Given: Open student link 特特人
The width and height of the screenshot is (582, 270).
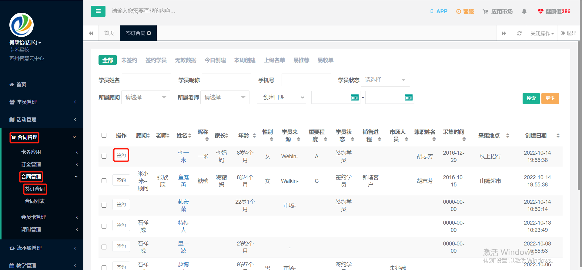Looking at the screenshot, I should [183, 226].
